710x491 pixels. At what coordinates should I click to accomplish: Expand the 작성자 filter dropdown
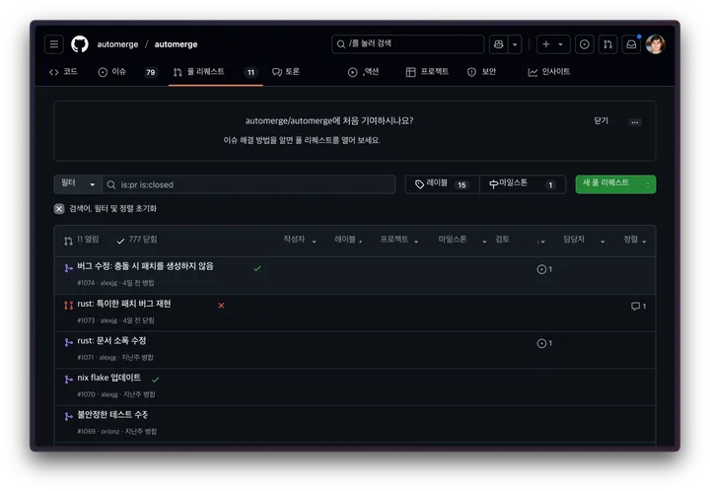click(300, 240)
